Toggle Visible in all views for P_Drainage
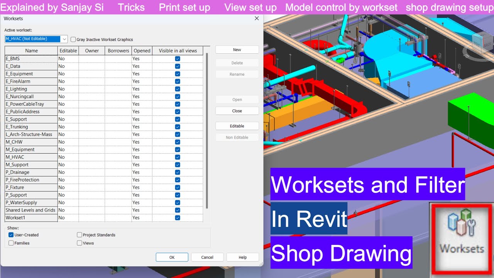Image resolution: width=494 pixels, height=278 pixels. coord(178,172)
